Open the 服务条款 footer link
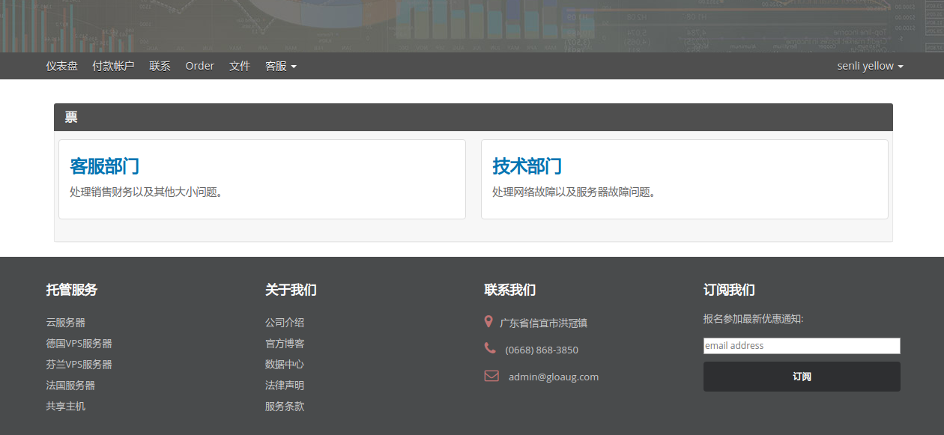Viewport: 944px width, 435px height. [285, 407]
